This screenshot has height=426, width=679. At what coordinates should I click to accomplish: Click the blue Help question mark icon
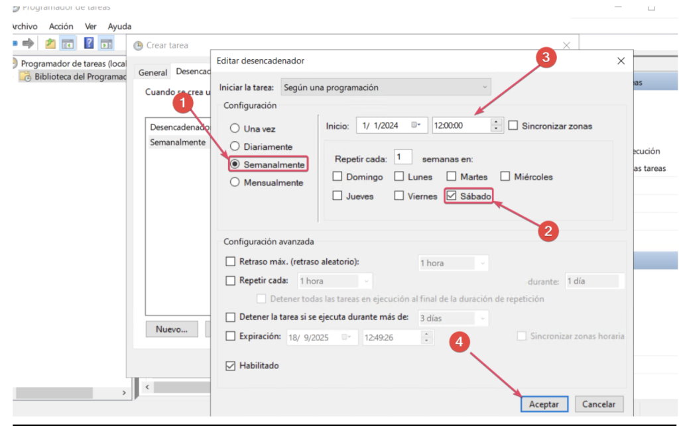click(x=88, y=44)
